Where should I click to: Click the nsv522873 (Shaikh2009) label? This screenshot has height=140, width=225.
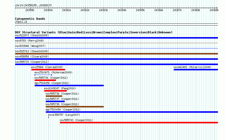(32, 35)
